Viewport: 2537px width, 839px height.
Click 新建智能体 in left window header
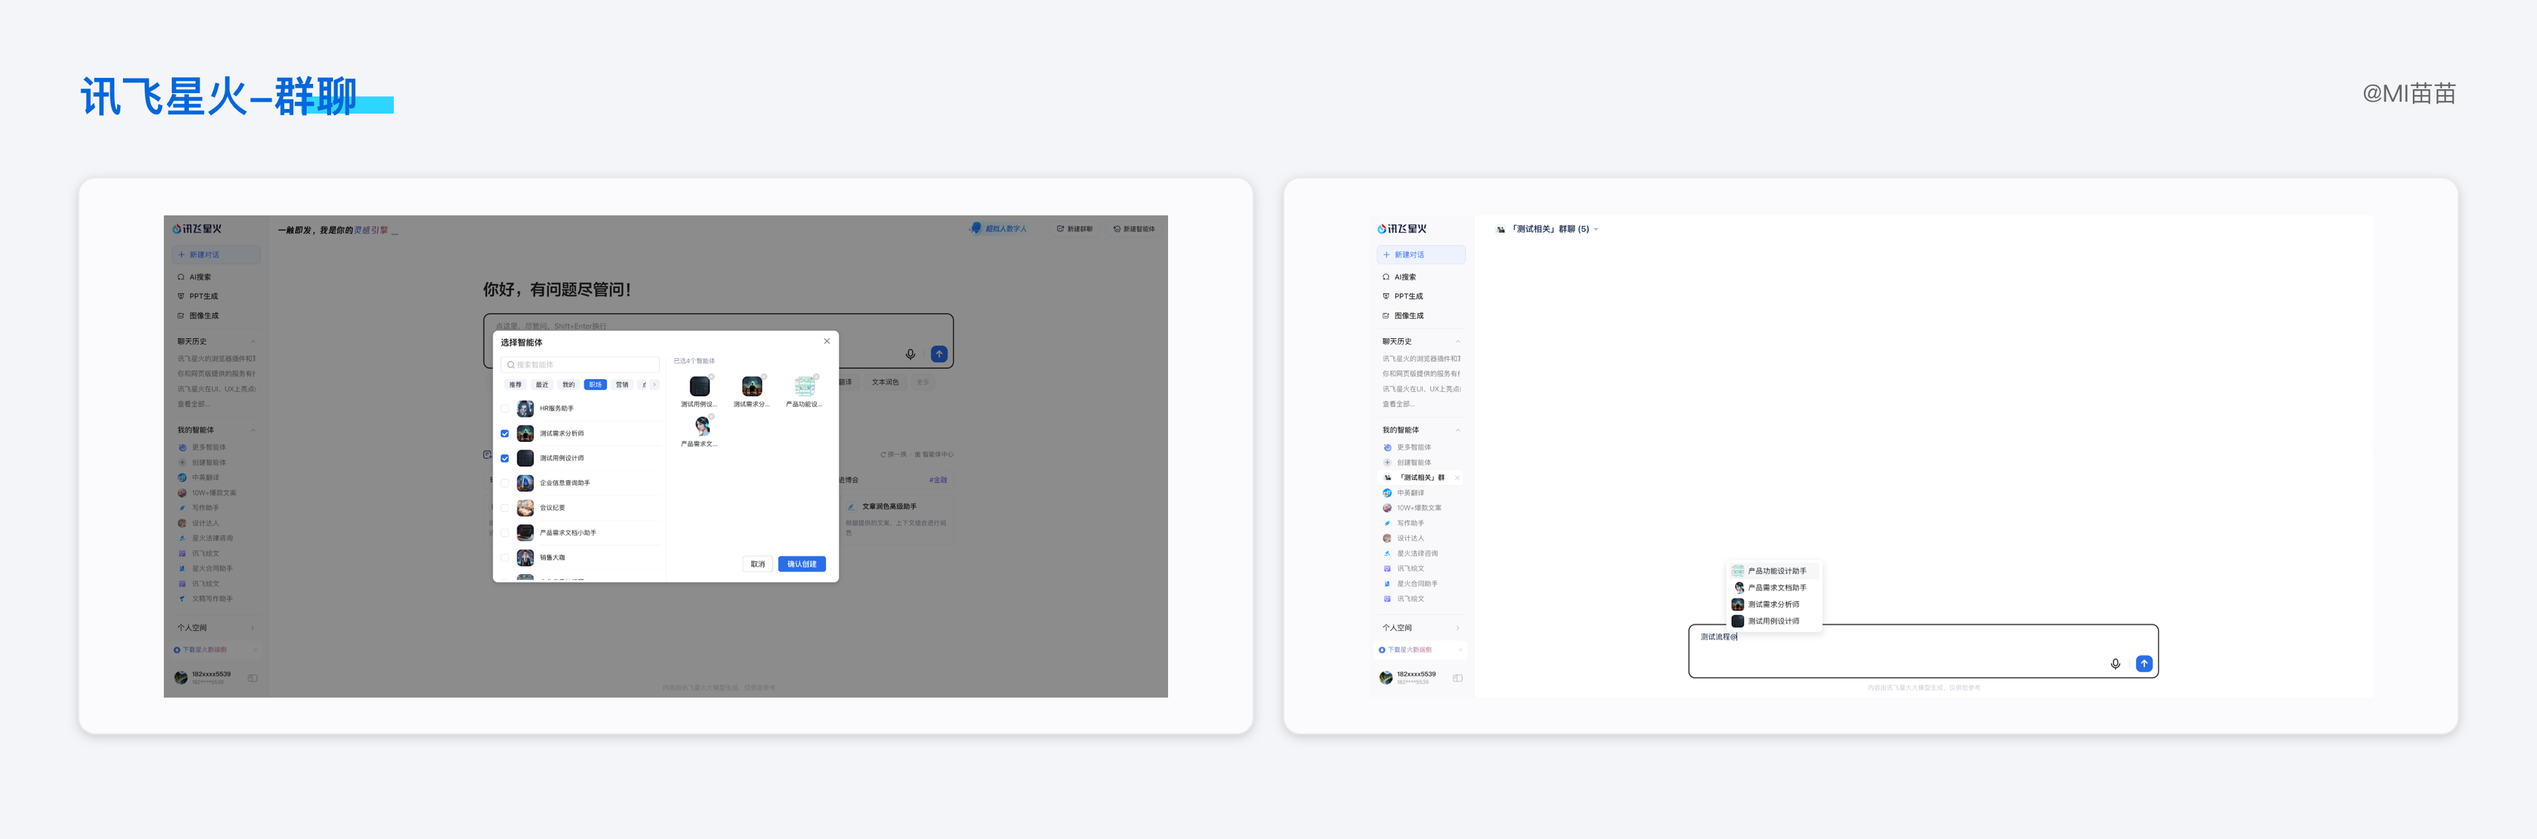(x=1134, y=229)
